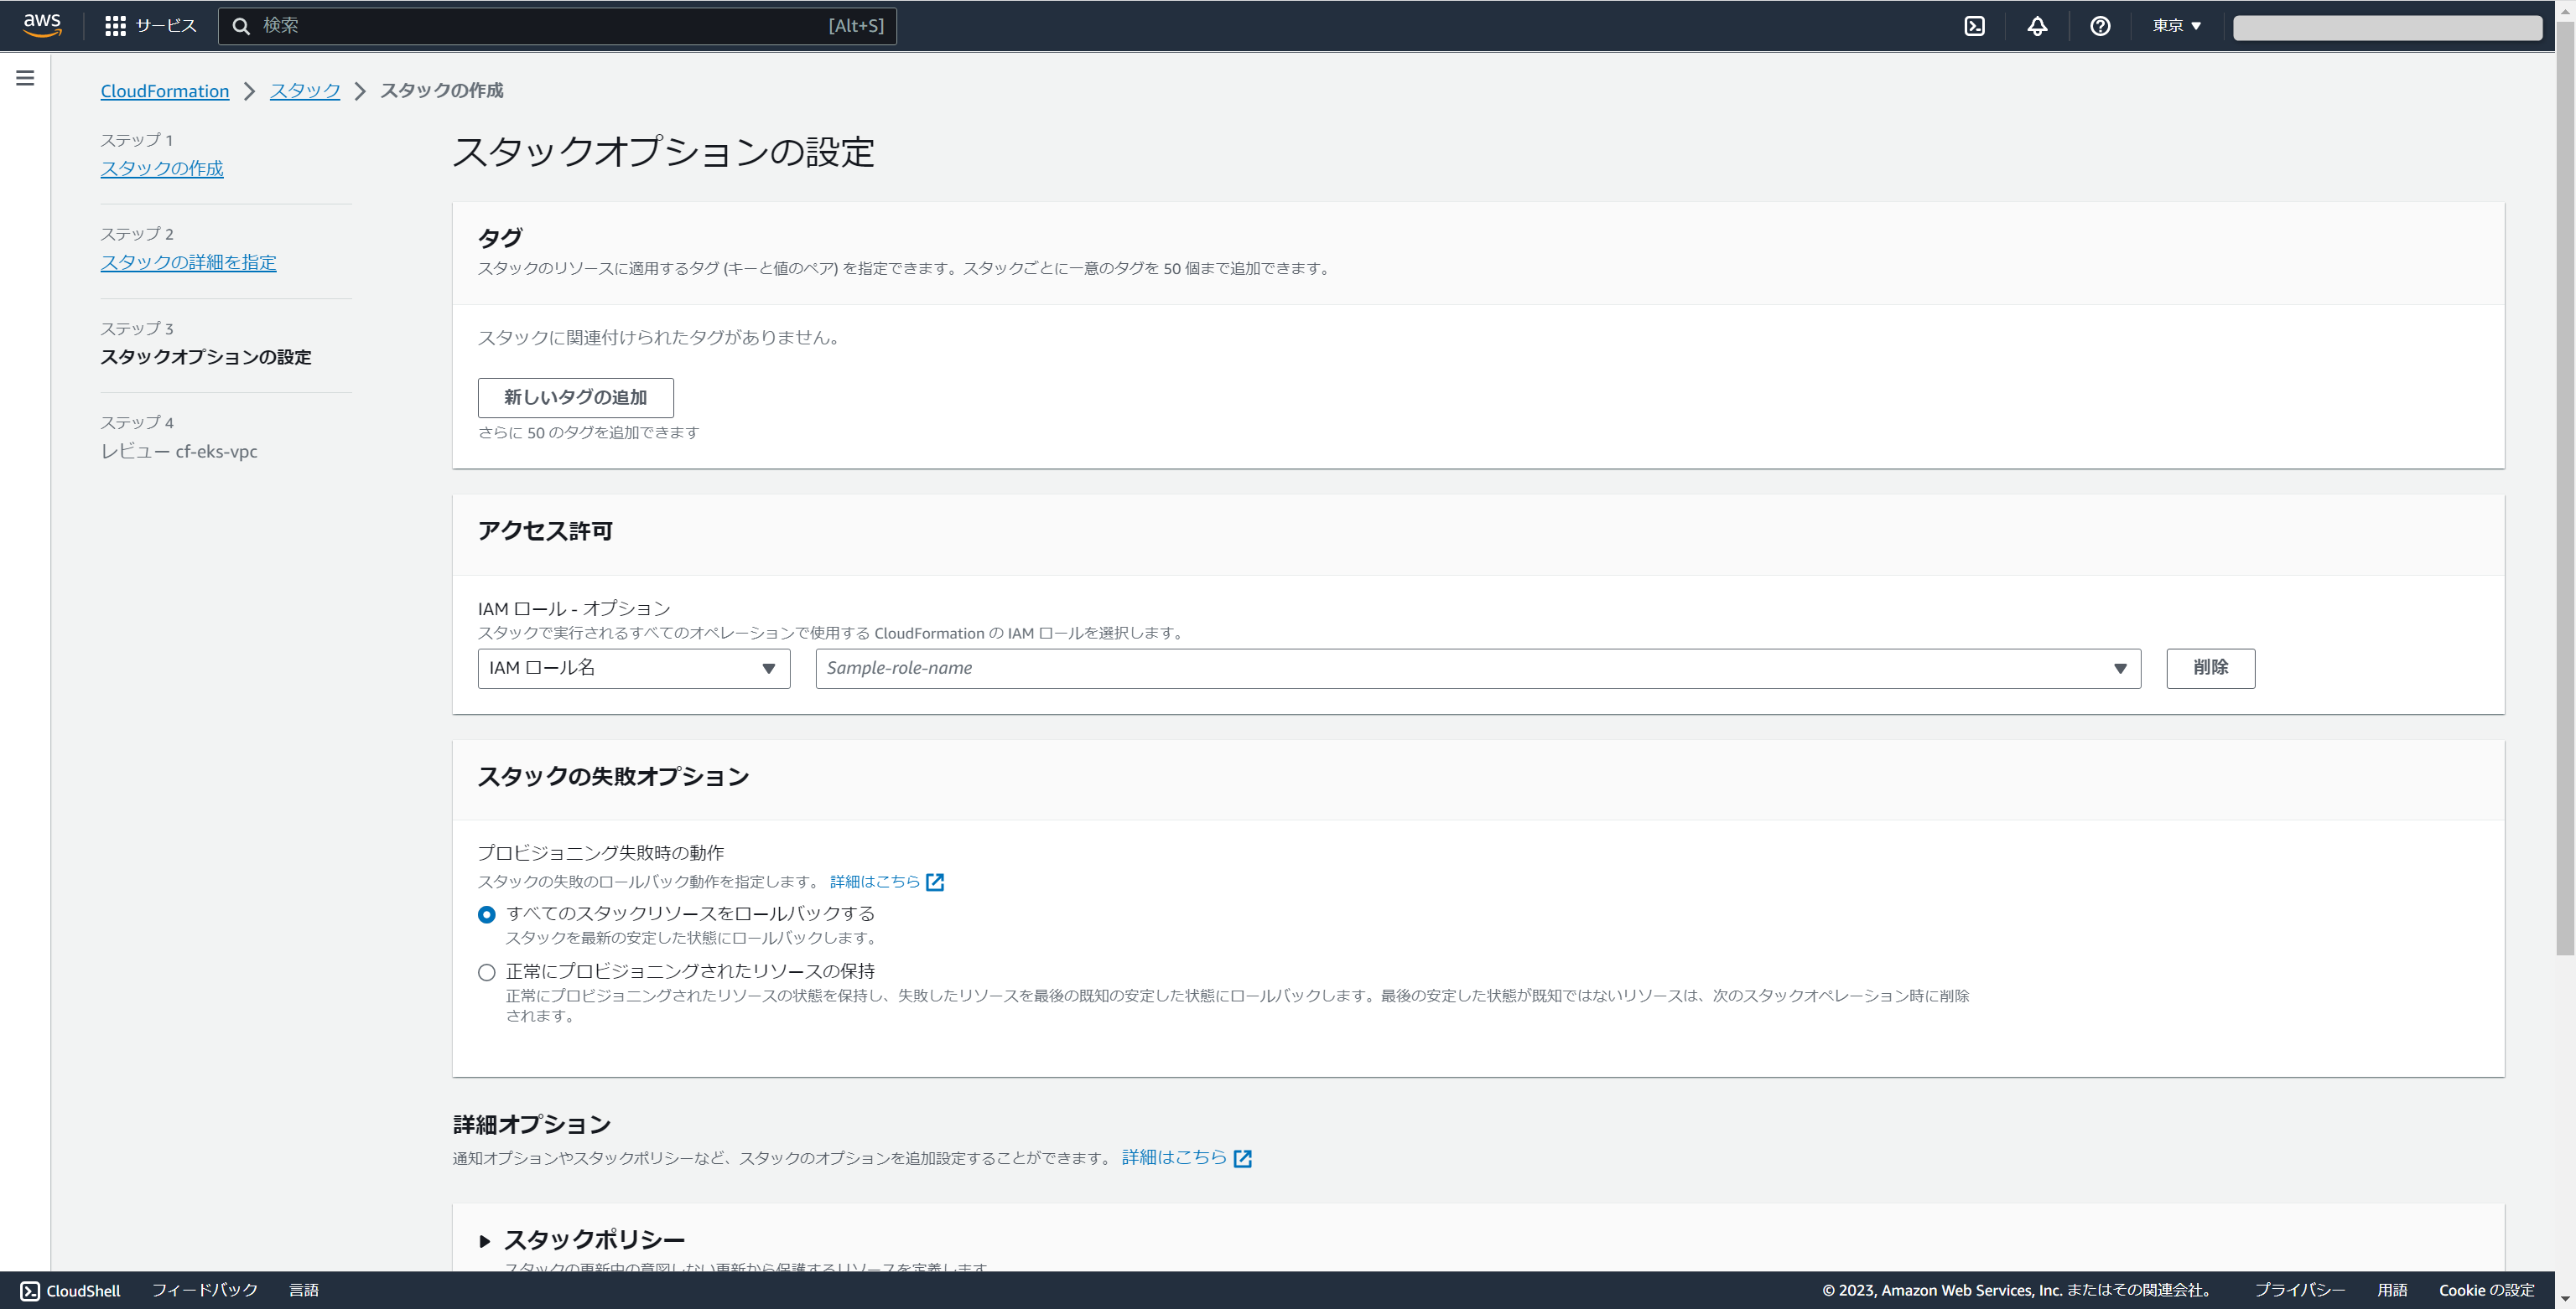Open the notifications bell icon

coord(2037,26)
